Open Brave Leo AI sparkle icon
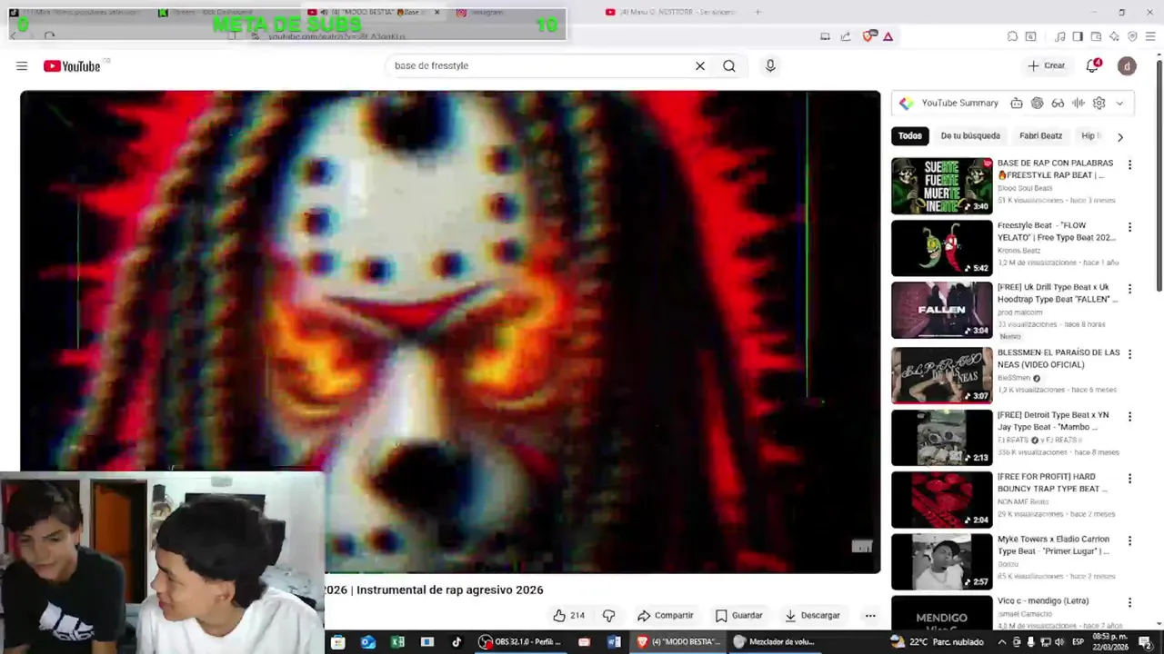The height and width of the screenshot is (654, 1164). (x=1114, y=36)
